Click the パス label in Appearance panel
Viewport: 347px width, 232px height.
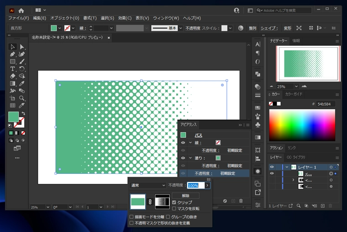pyautogui.click(x=199, y=135)
